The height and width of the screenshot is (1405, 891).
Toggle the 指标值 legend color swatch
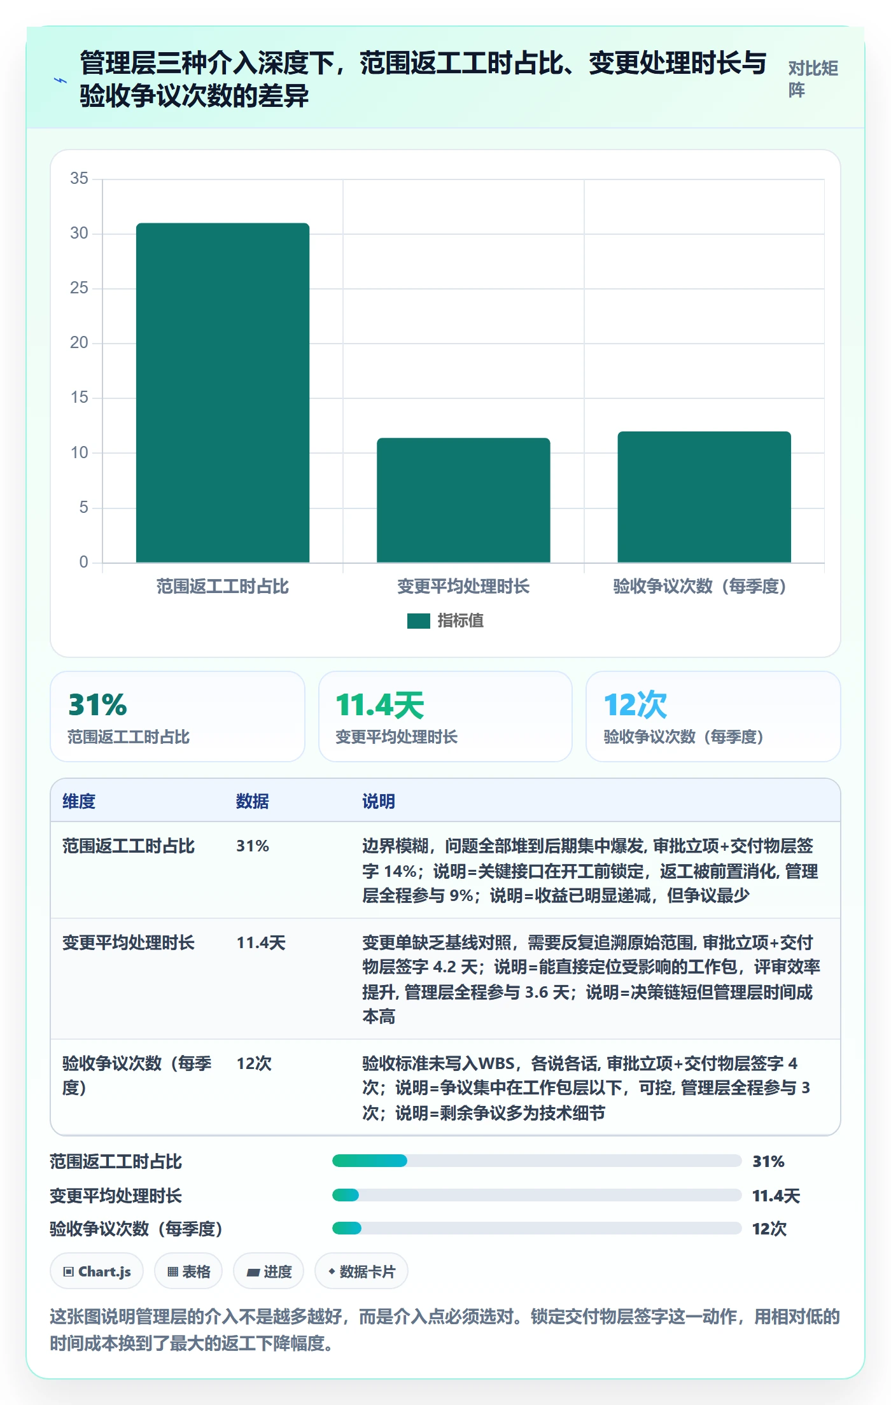tap(419, 621)
